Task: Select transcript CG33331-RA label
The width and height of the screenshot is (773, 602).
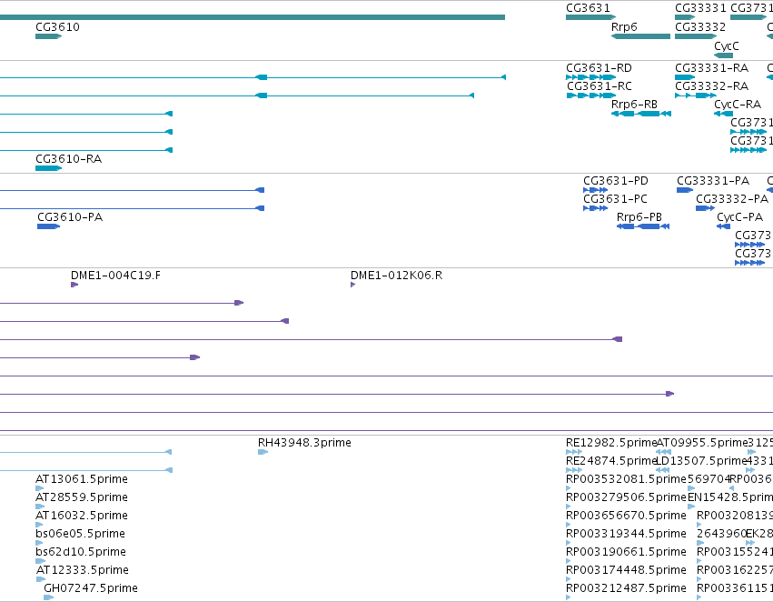Action: (x=711, y=68)
